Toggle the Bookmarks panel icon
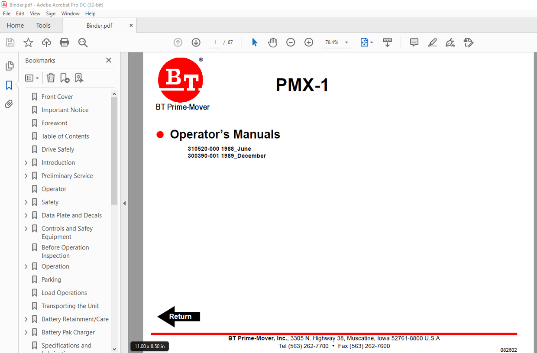Viewport: 537px width, 353px height. point(9,85)
